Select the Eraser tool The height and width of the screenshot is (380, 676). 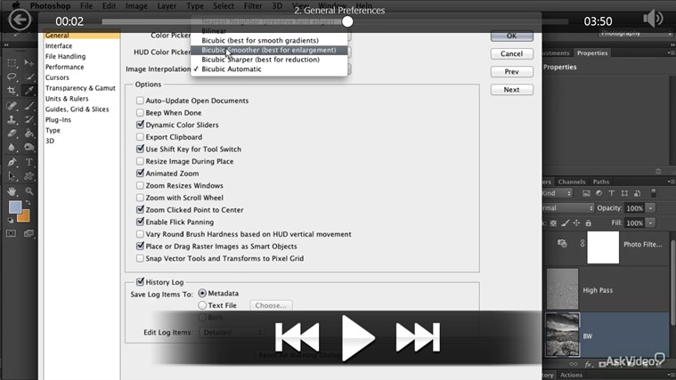coord(12,133)
